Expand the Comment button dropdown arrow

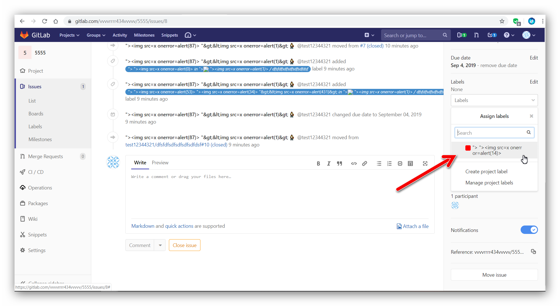pyautogui.click(x=160, y=245)
